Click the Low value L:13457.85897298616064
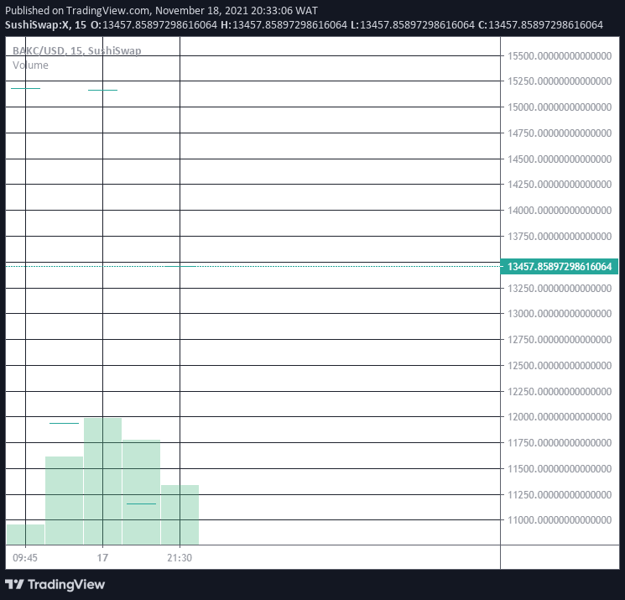 coord(413,24)
